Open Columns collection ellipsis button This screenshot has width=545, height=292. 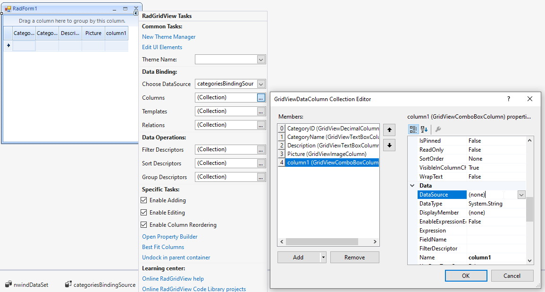(x=261, y=98)
